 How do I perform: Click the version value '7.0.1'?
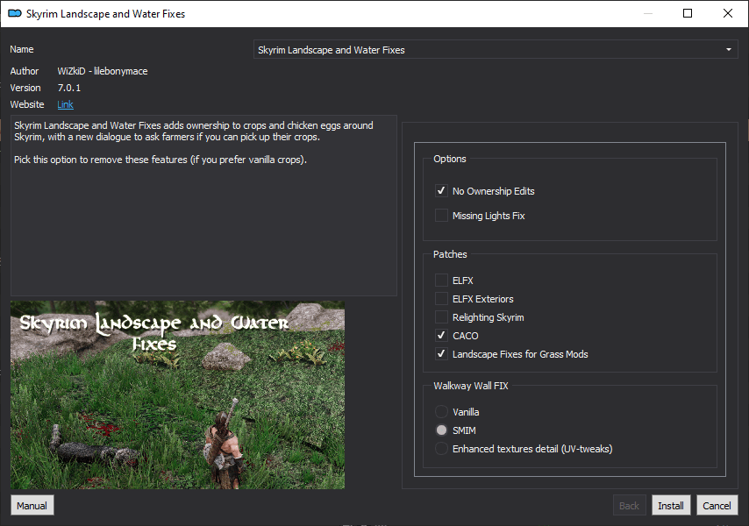(x=69, y=88)
